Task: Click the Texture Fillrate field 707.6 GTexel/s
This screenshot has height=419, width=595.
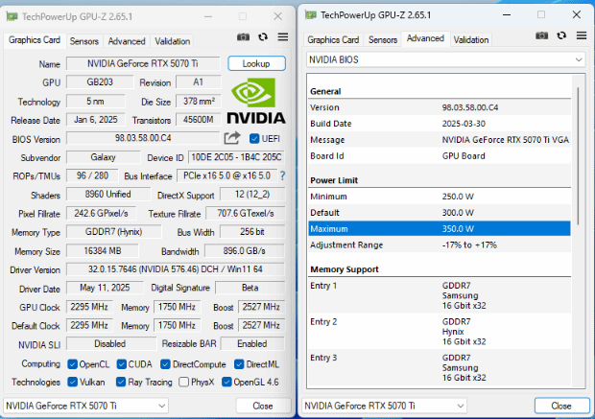Action: point(245,213)
